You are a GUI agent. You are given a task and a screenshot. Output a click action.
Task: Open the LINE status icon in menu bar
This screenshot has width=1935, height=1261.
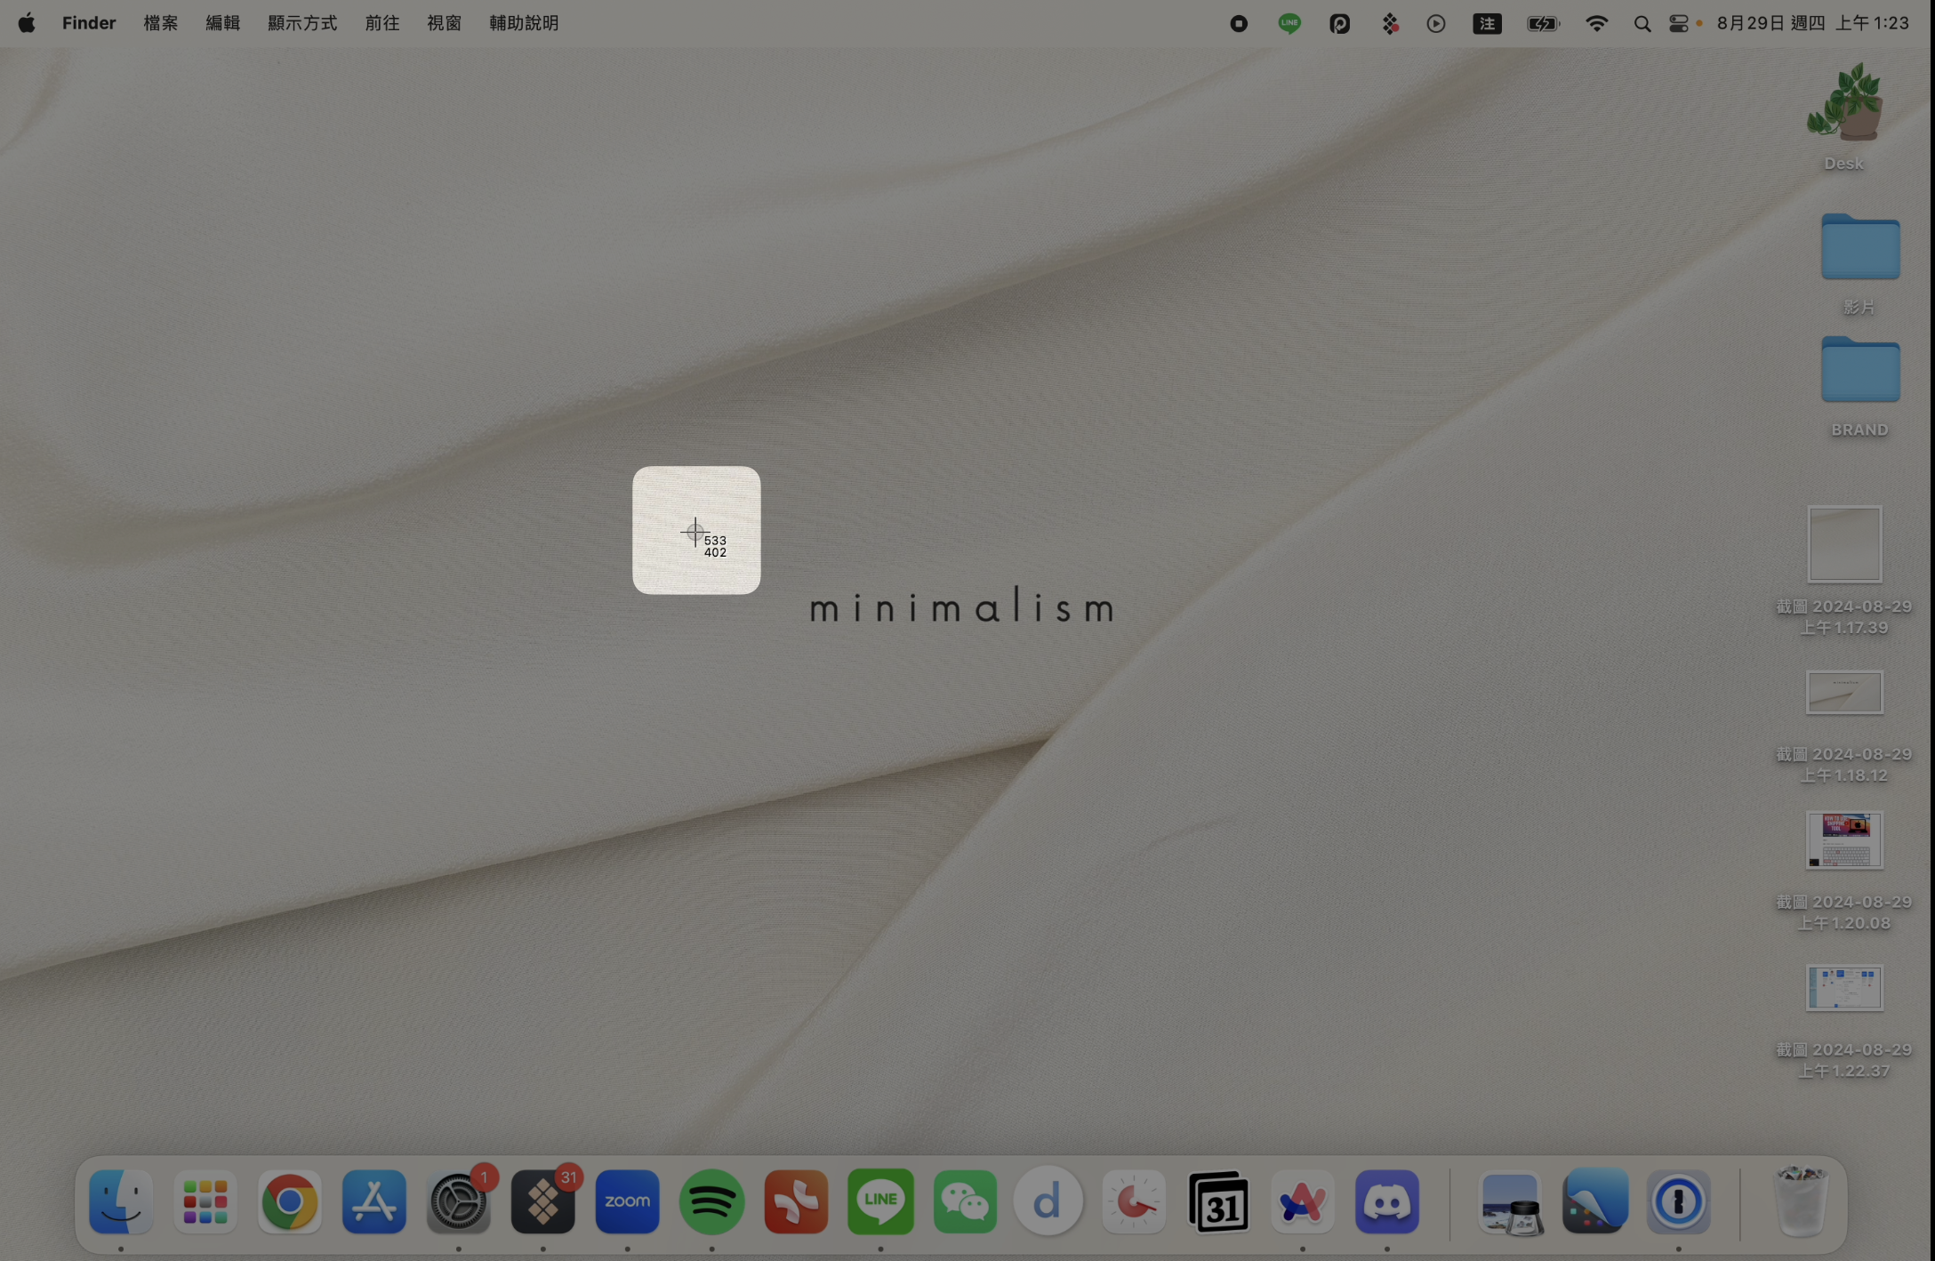coord(1289,24)
